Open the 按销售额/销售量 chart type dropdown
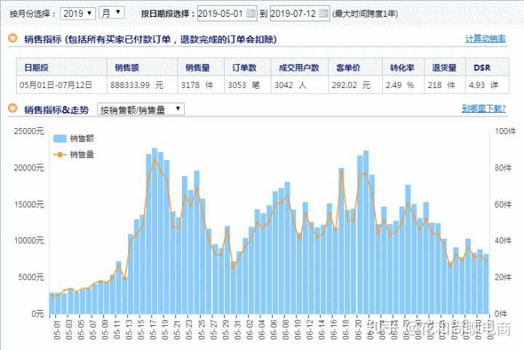Screen dimensions: 524x350 (x=140, y=109)
